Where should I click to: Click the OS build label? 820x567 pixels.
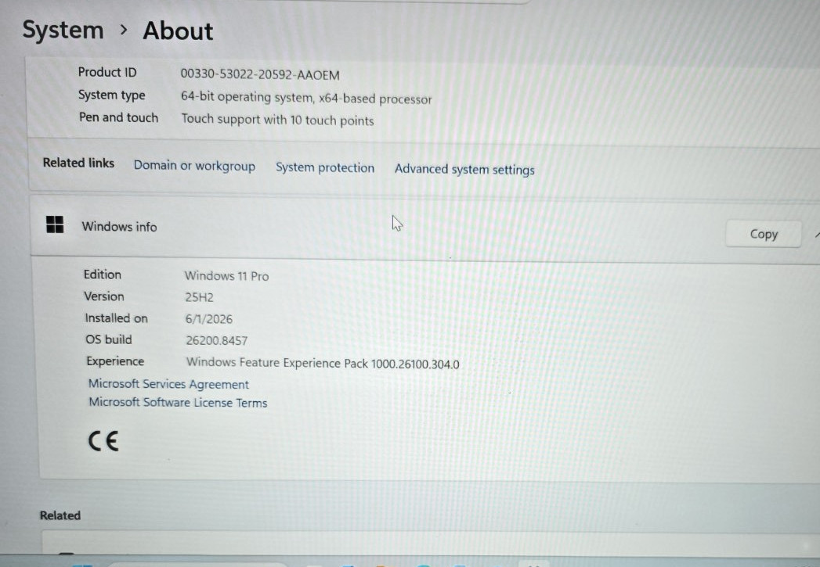tap(109, 339)
